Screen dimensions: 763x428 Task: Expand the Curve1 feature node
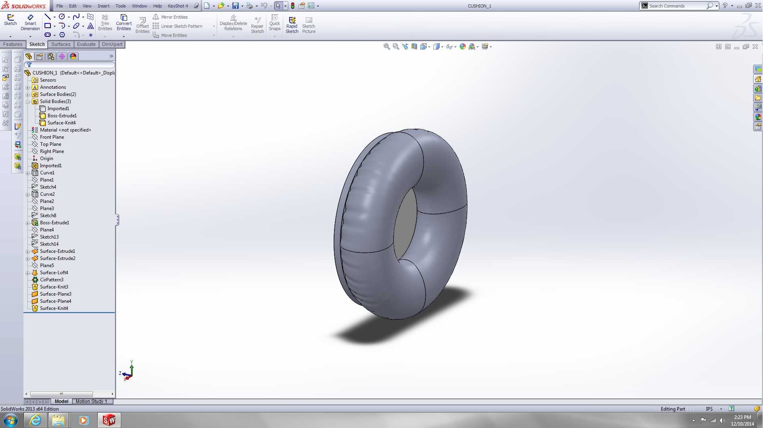pos(28,173)
